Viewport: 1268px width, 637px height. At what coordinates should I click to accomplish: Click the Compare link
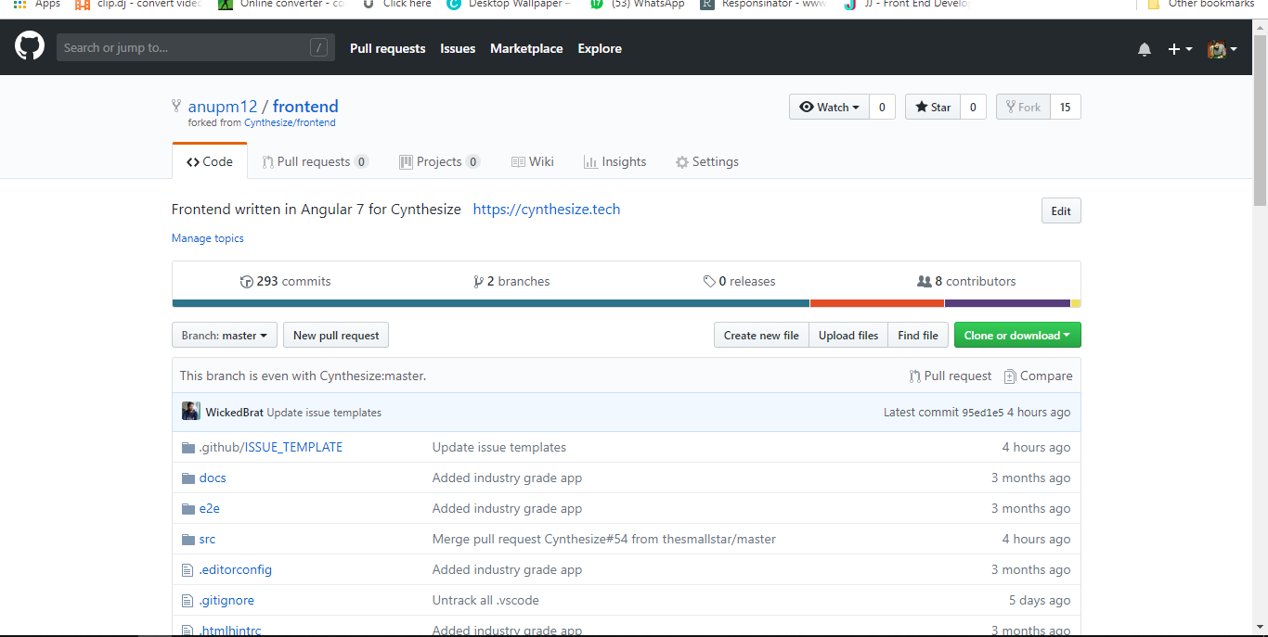pyautogui.click(x=1038, y=376)
